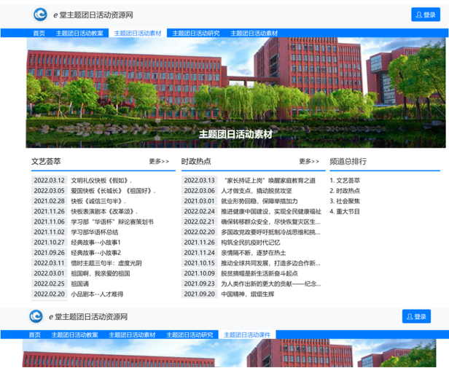Open article "家长持证上岗"唤醒家庭教育之道
449x368 pixels.
pos(270,181)
